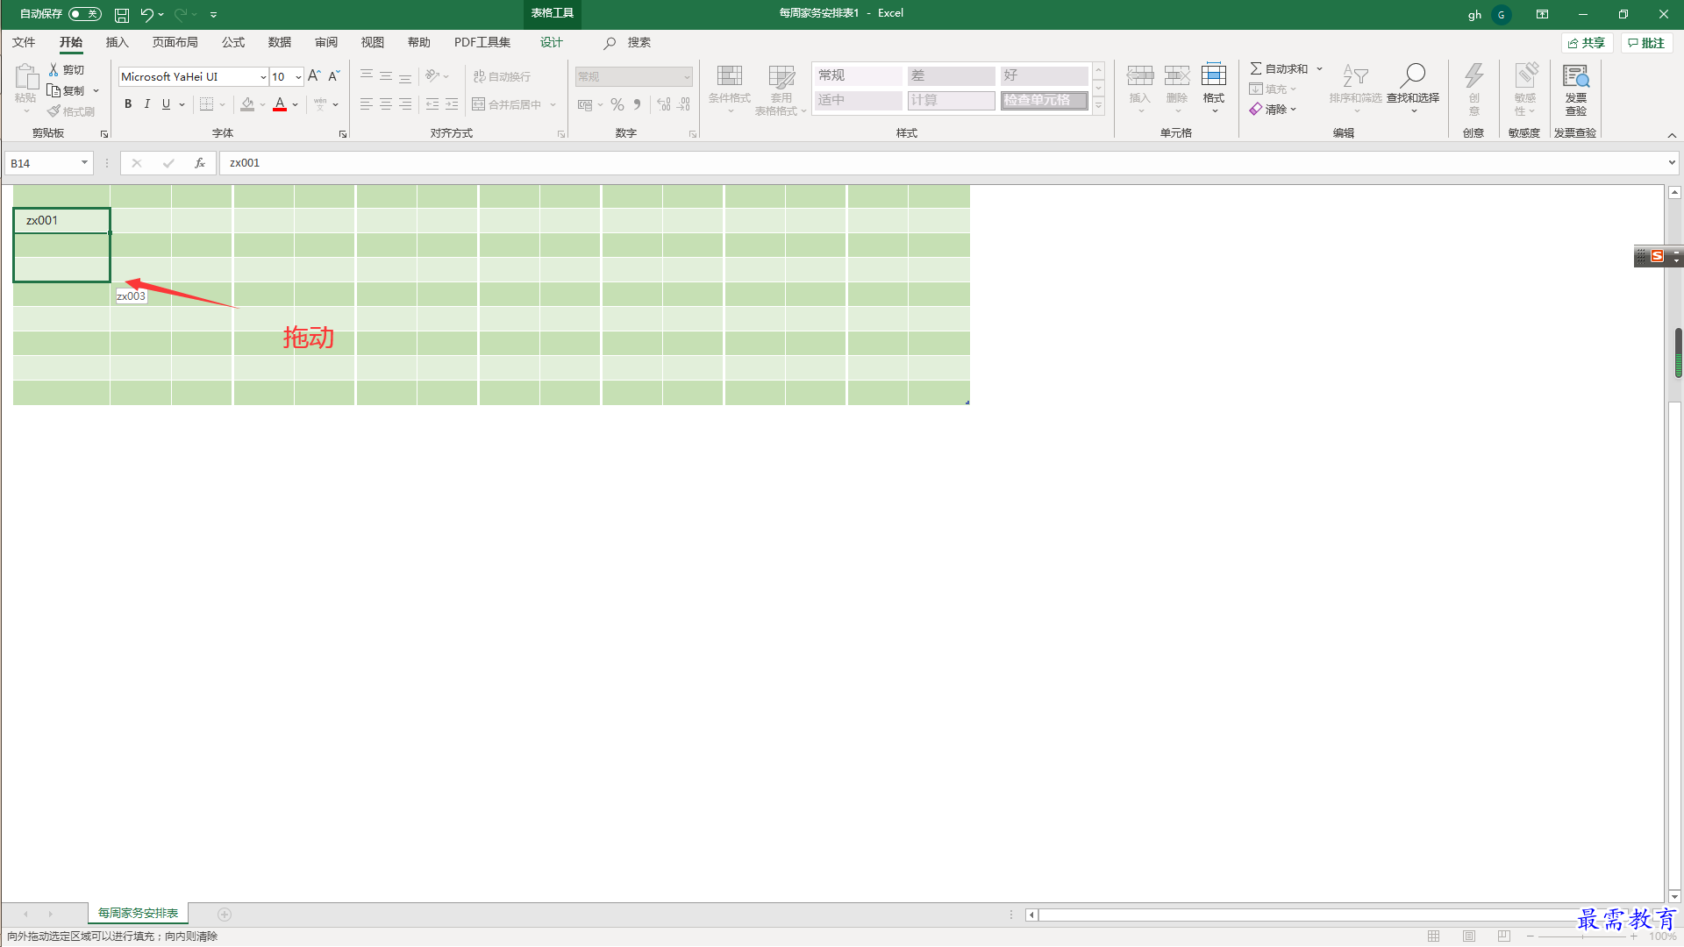Viewport: 1684px width, 947px height.
Task: Select the 每周家务安排表 sheet tab
Action: (x=138, y=914)
